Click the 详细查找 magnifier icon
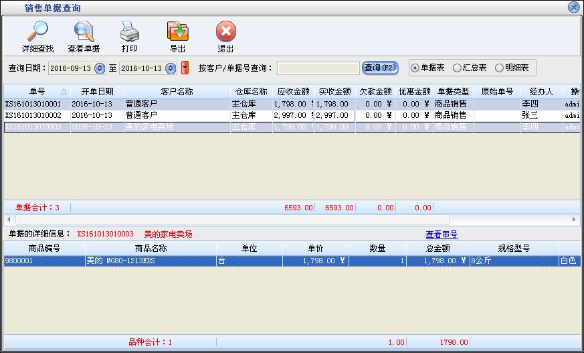This screenshot has height=353, width=584. click(37, 31)
